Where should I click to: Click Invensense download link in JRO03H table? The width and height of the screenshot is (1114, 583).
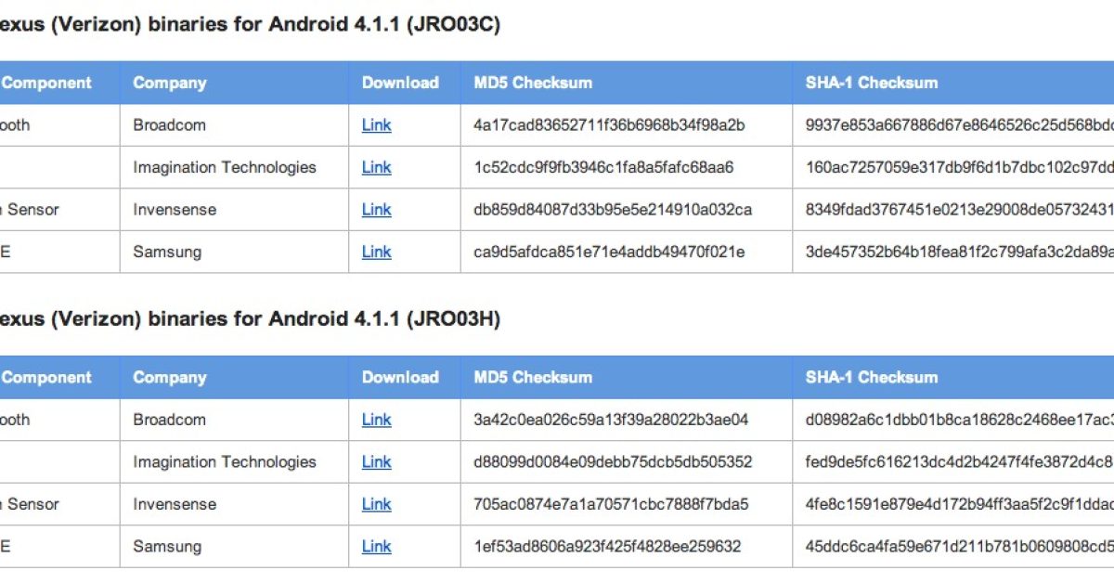376,504
